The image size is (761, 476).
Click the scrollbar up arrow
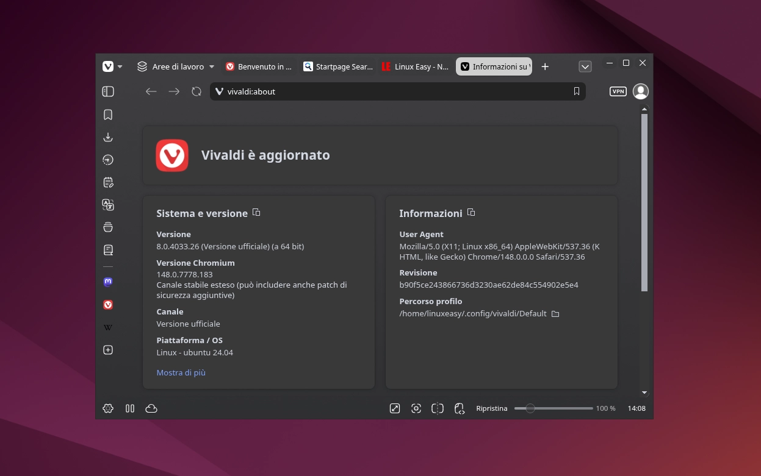click(644, 109)
